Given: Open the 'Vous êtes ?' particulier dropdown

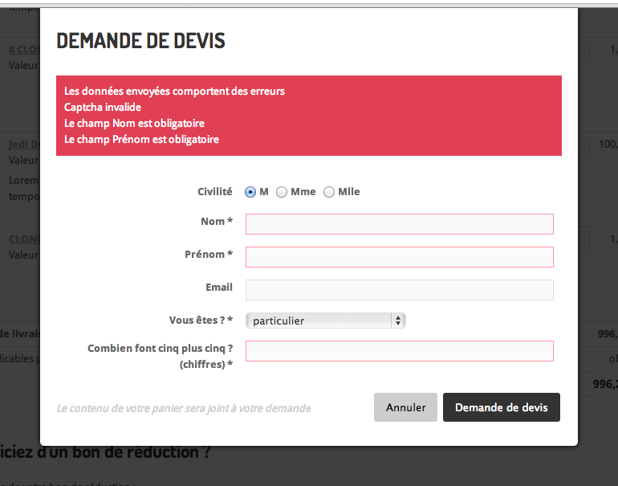Looking at the screenshot, I should pyautogui.click(x=325, y=321).
